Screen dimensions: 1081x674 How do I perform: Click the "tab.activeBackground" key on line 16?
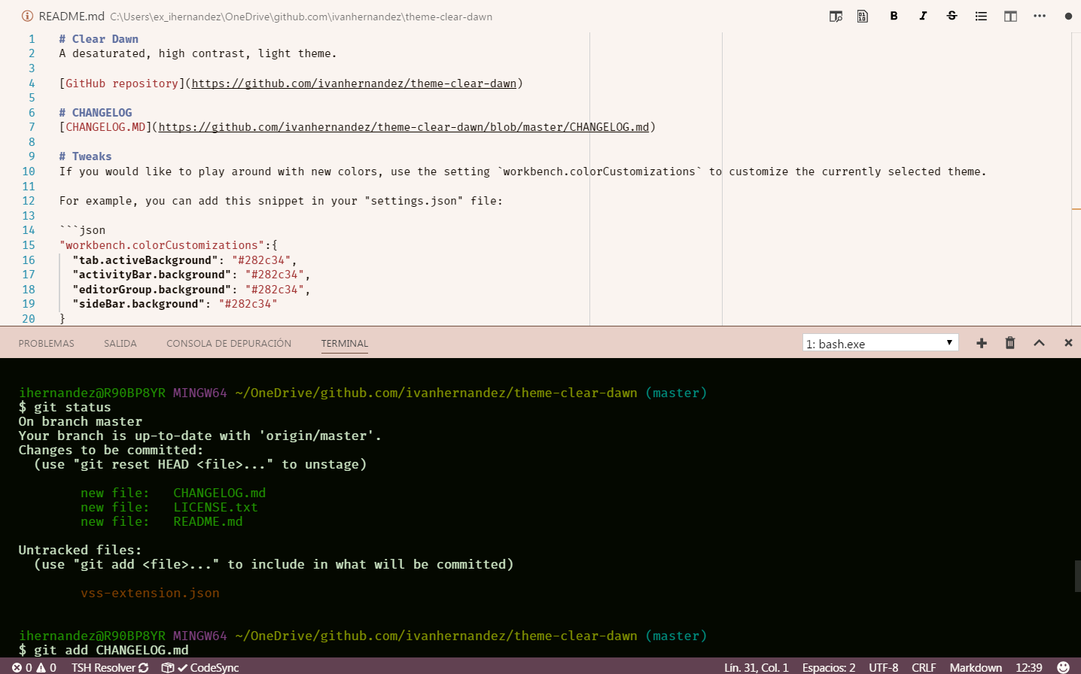click(x=145, y=260)
